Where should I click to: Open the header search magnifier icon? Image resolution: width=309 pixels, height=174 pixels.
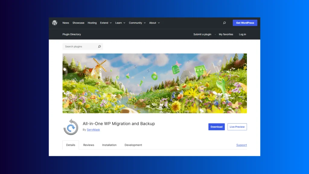[224, 23]
